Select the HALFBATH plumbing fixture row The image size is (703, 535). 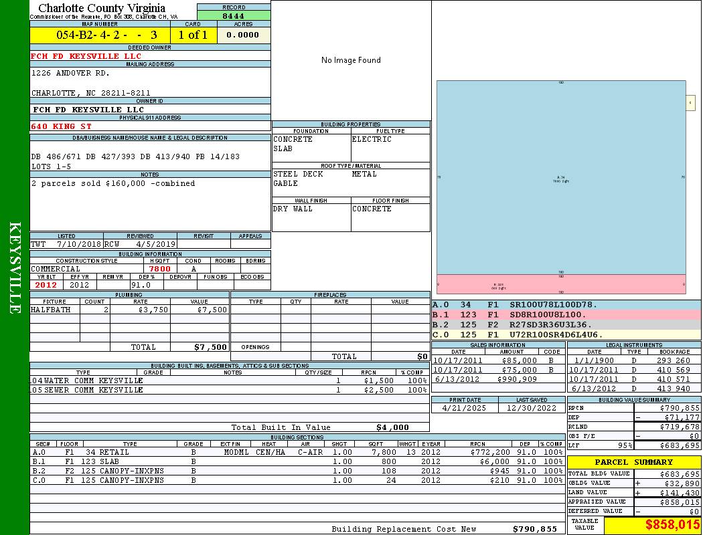point(130,310)
